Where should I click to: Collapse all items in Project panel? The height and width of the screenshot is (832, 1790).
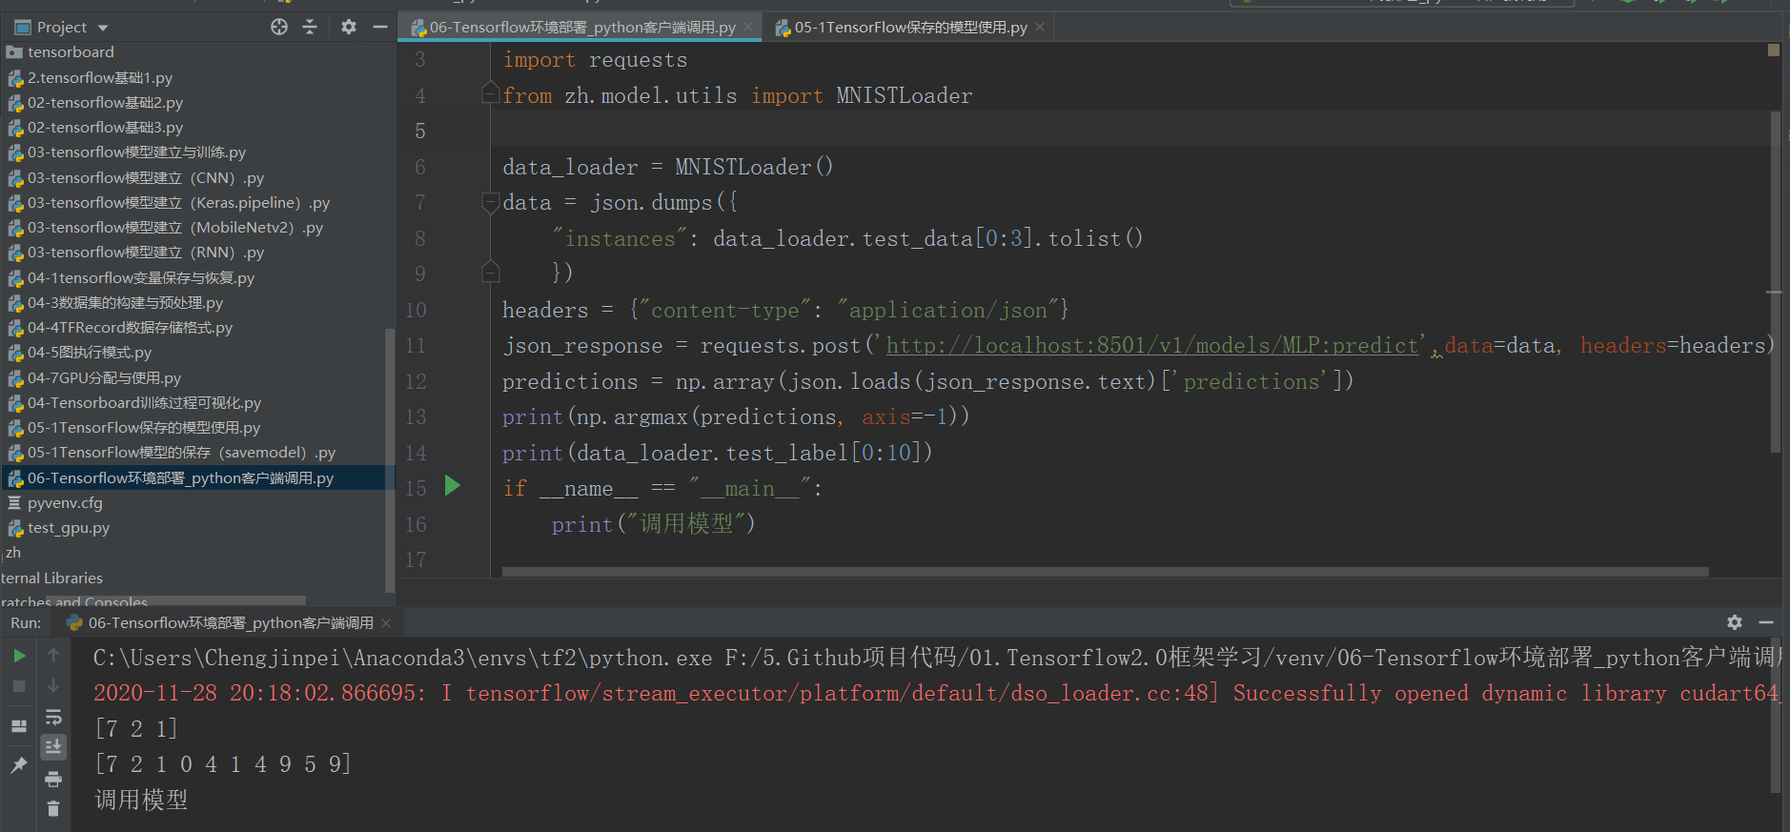(x=310, y=27)
